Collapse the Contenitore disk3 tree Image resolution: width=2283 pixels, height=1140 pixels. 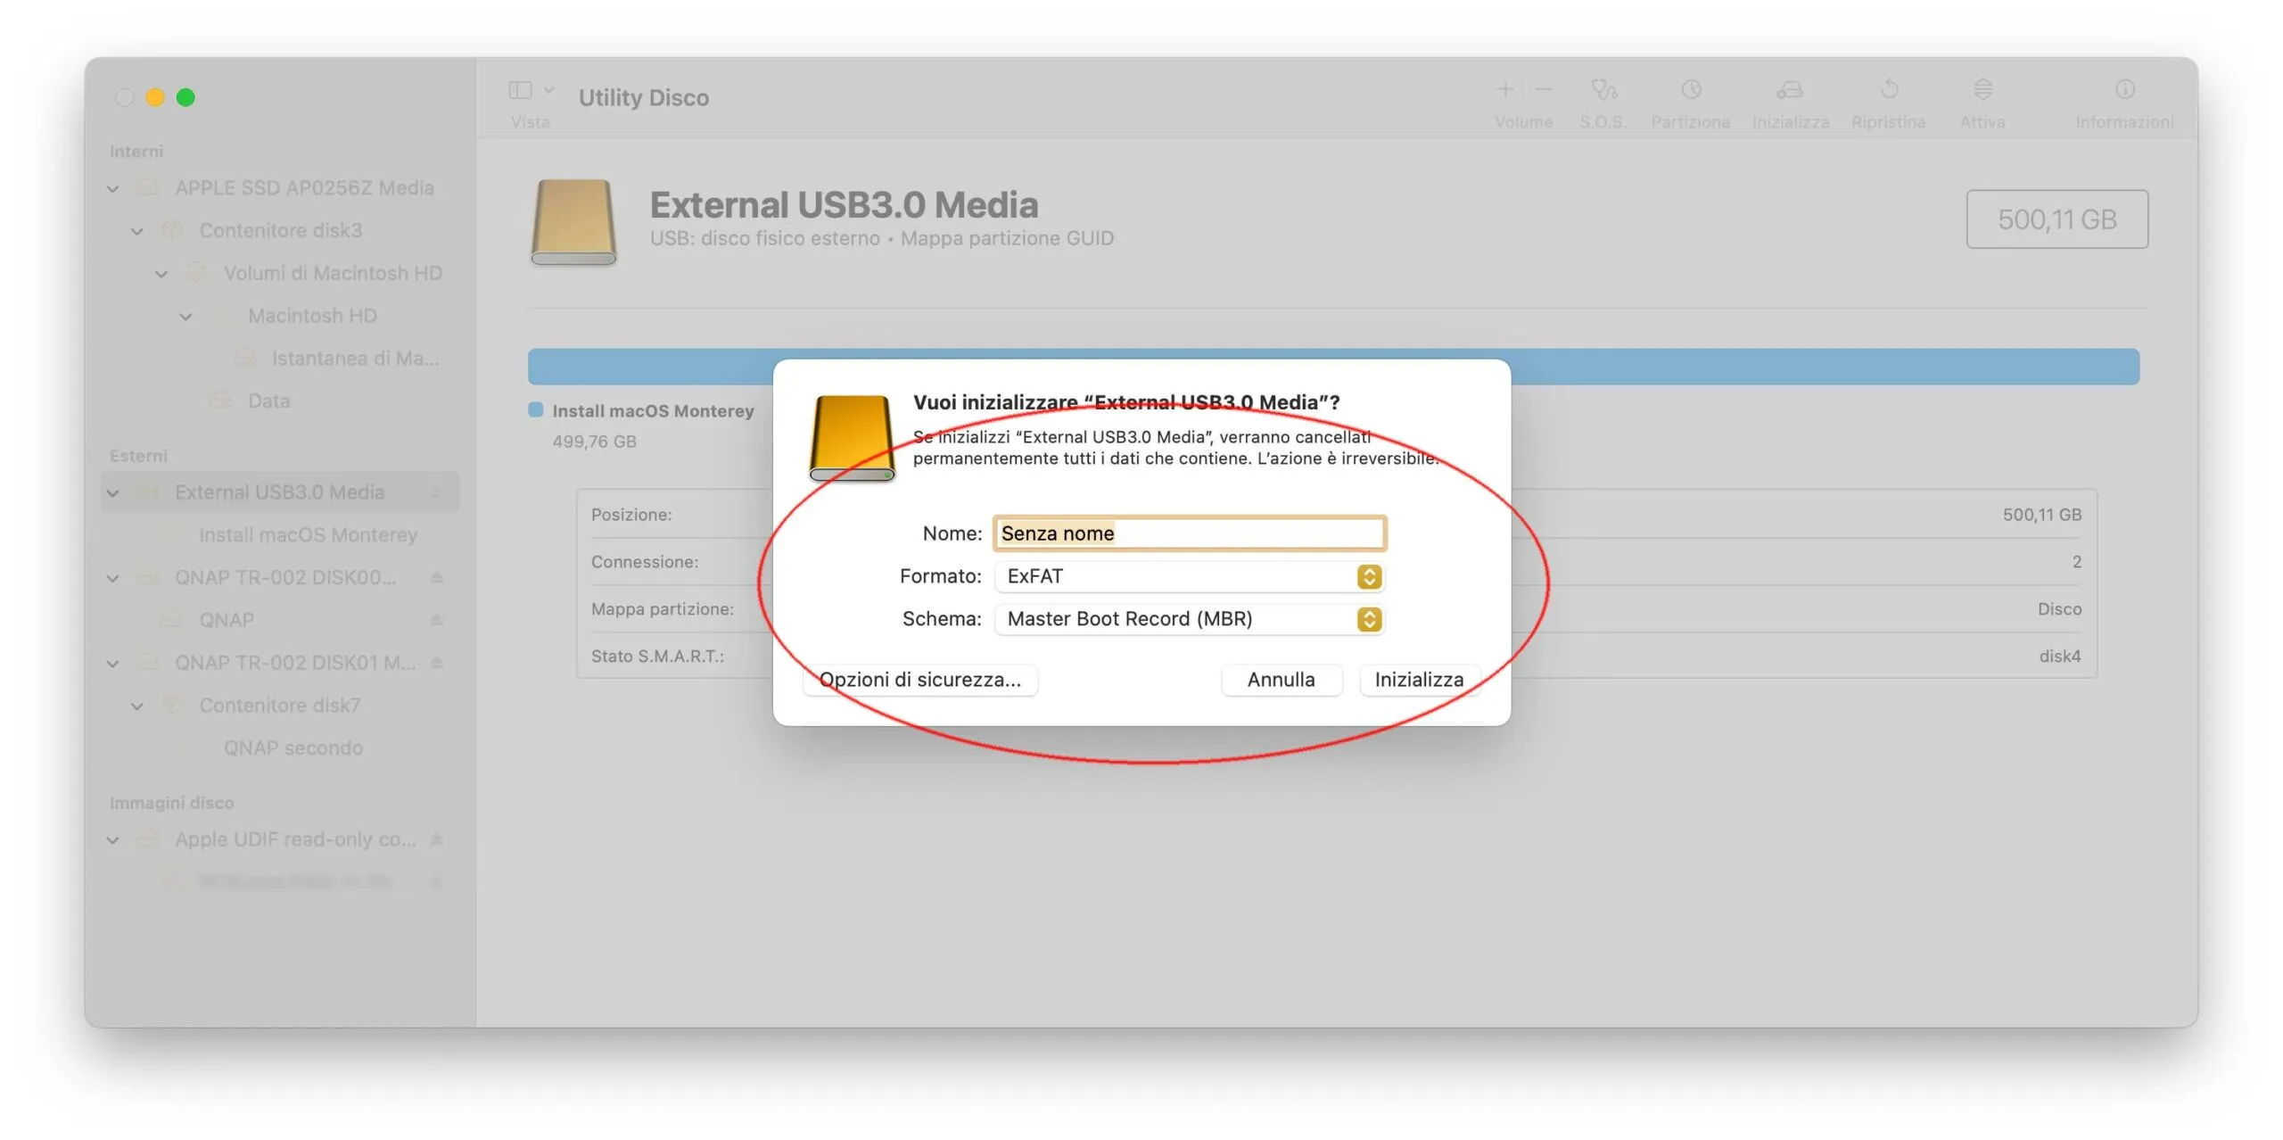136,230
